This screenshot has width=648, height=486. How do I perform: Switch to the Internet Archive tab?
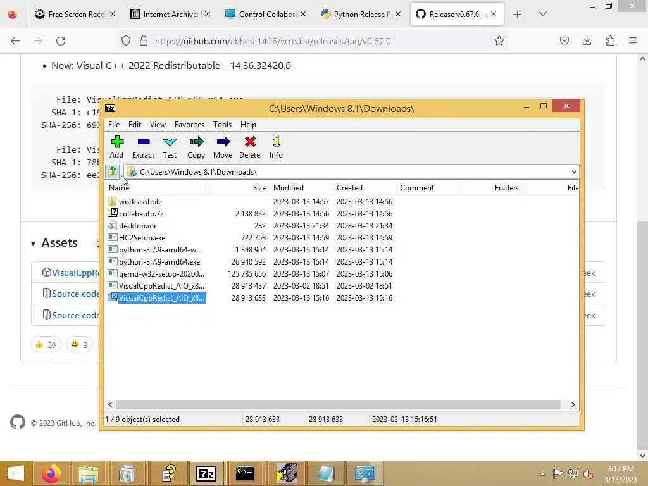pyautogui.click(x=170, y=14)
